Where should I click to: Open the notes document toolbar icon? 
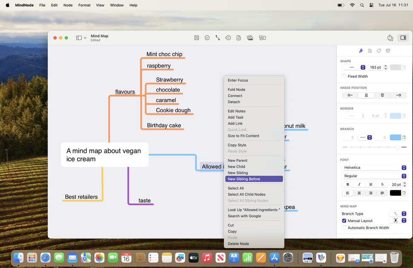point(238,38)
